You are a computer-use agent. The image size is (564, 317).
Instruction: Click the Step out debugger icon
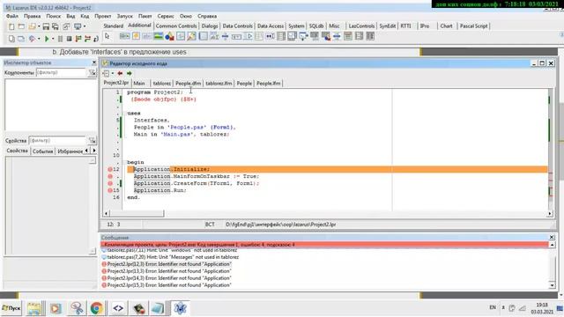click(x=96, y=39)
